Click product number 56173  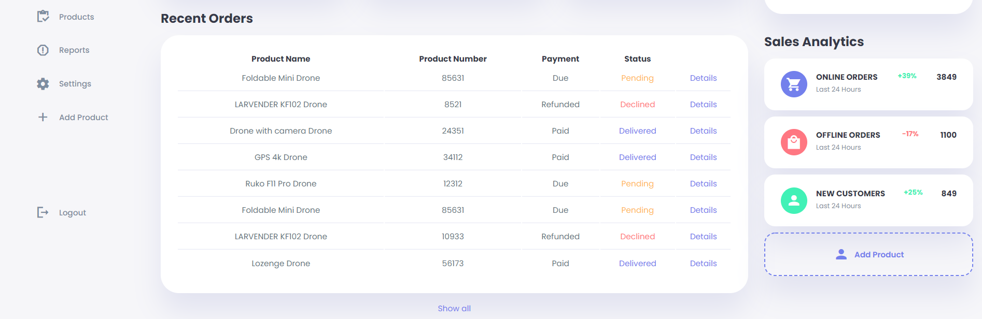click(453, 264)
